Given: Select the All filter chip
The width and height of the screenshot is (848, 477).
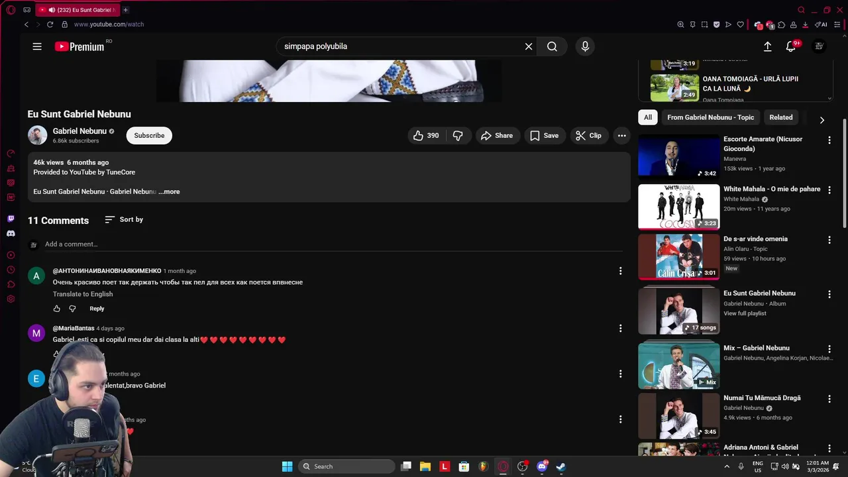Looking at the screenshot, I should pyautogui.click(x=648, y=117).
